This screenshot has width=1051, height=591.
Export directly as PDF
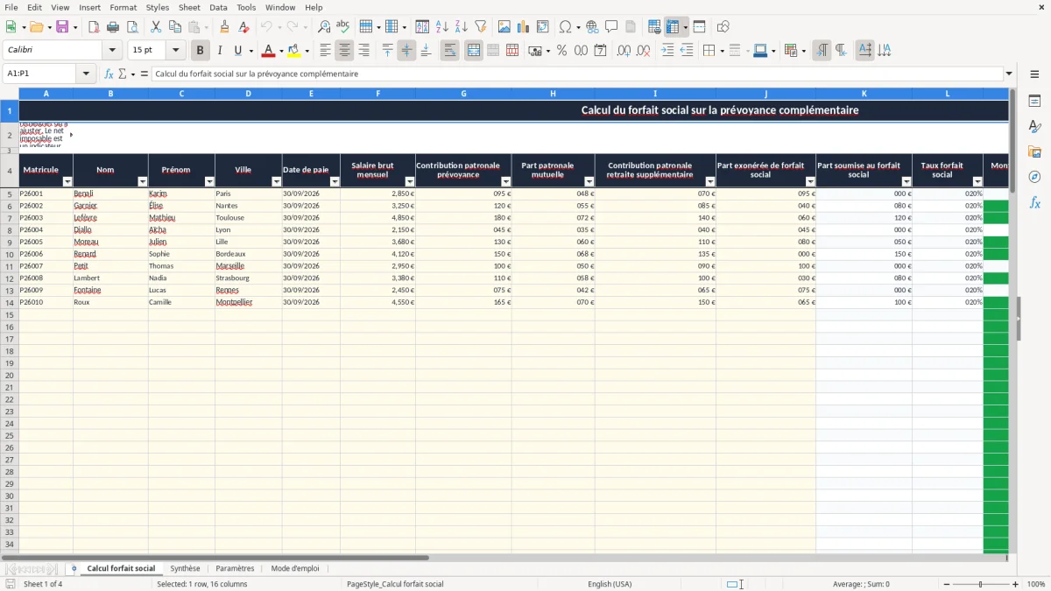click(94, 27)
